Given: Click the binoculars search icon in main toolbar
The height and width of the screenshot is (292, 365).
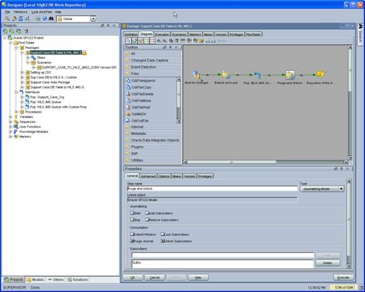Looking at the screenshot, I should click(x=51, y=18).
